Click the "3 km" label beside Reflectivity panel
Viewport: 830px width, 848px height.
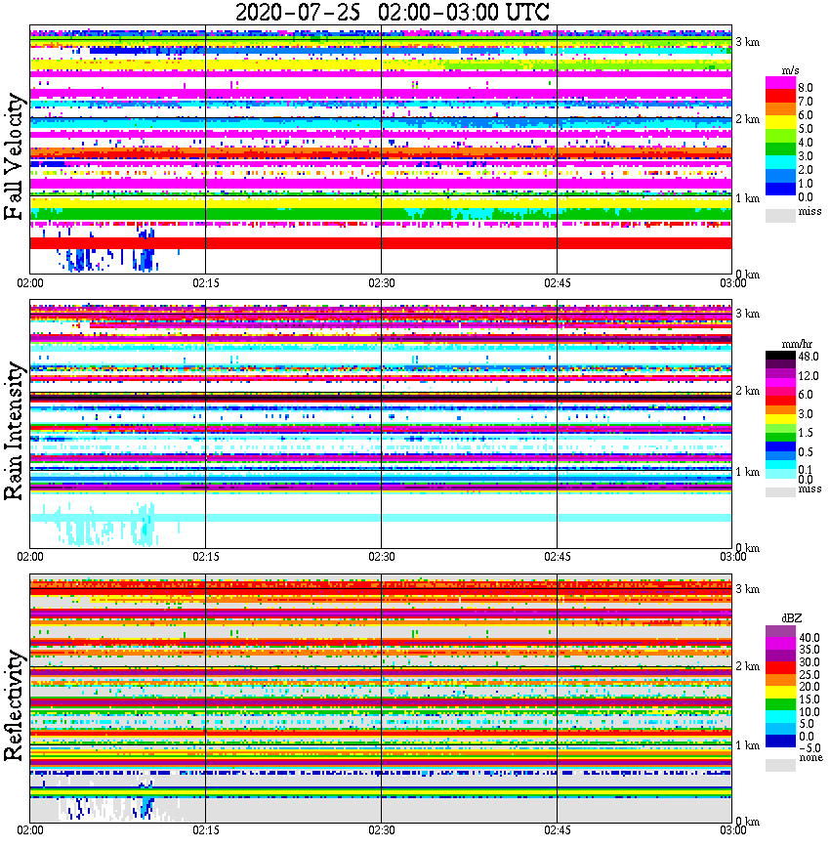747,589
